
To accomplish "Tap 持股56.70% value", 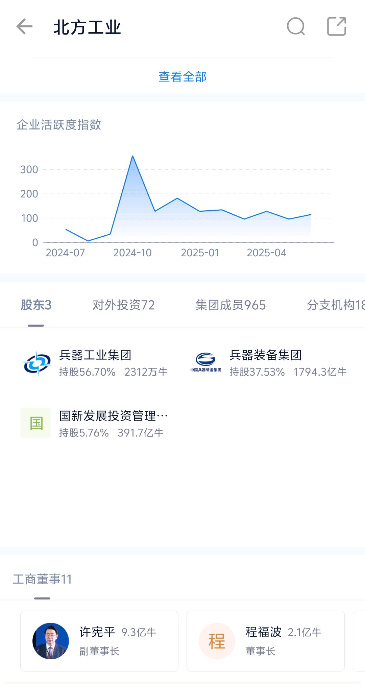I will 87,372.
